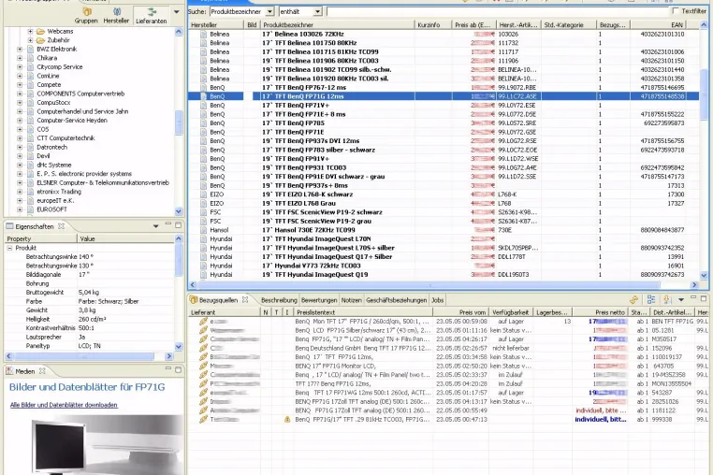Select the 'Farbe: Schwarz; Silber' property value

(109, 301)
